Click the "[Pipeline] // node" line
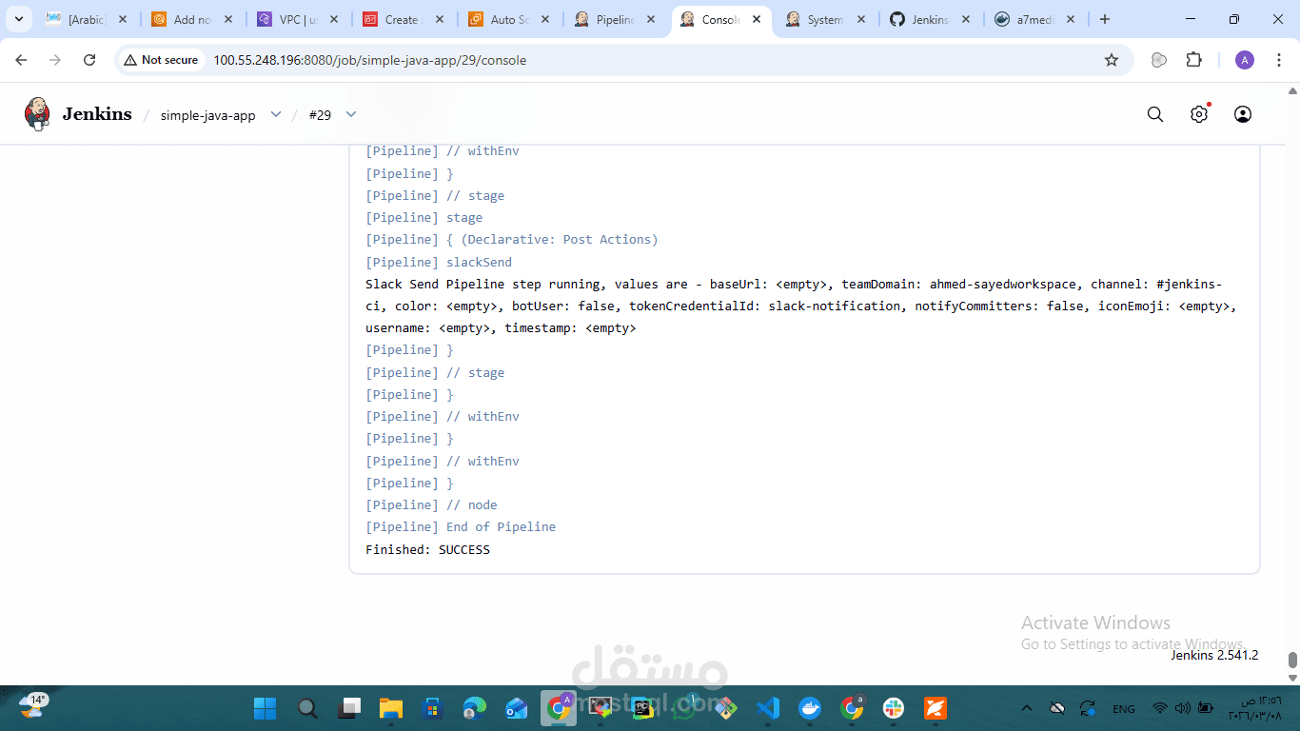The height and width of the screenshot is (731, 1300). (x=431, y=505)
